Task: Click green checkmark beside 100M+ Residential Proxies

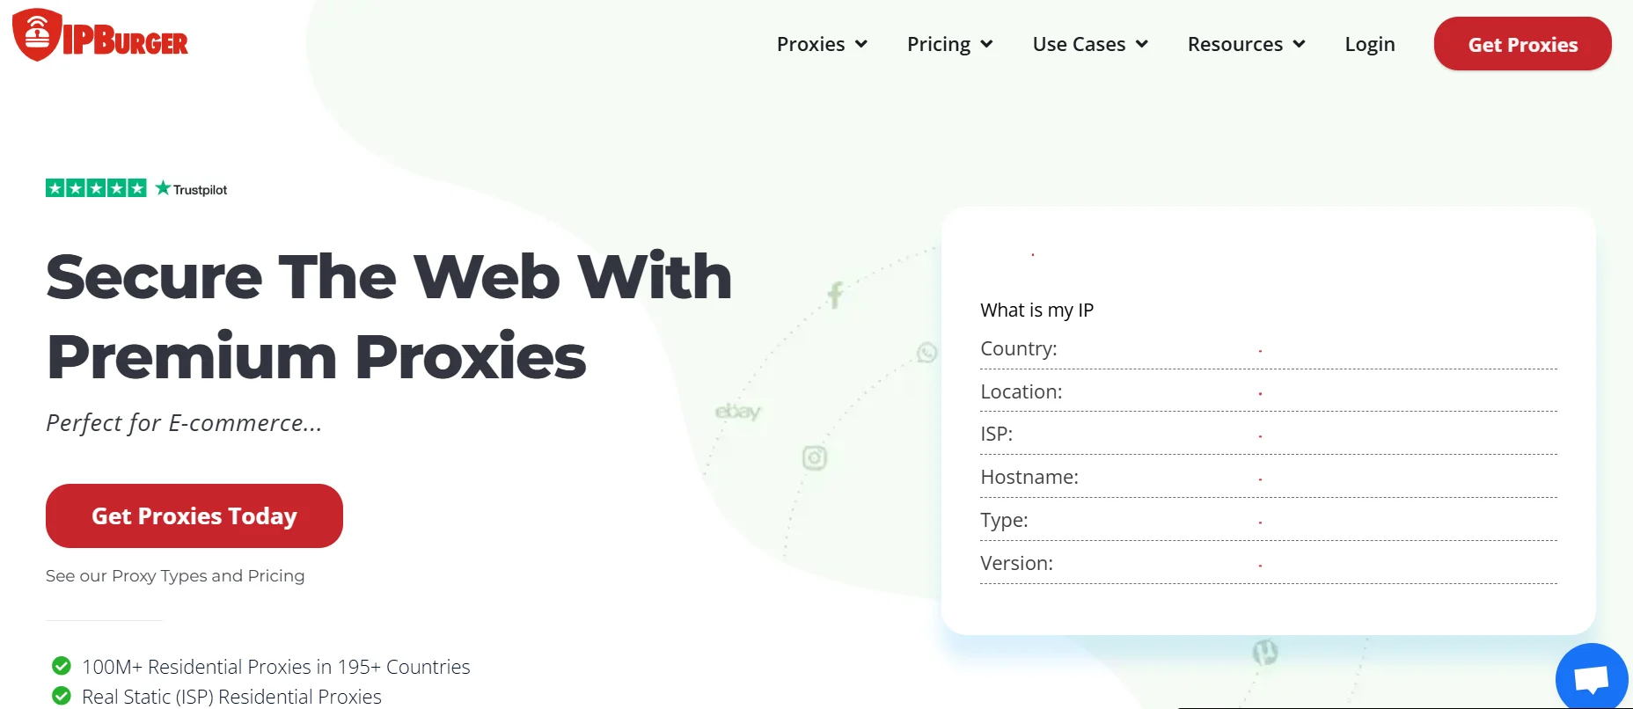Action: coord(62,665)
